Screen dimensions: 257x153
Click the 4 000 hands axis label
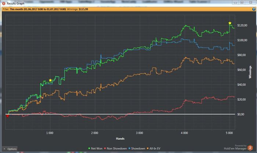pos(184,133)
